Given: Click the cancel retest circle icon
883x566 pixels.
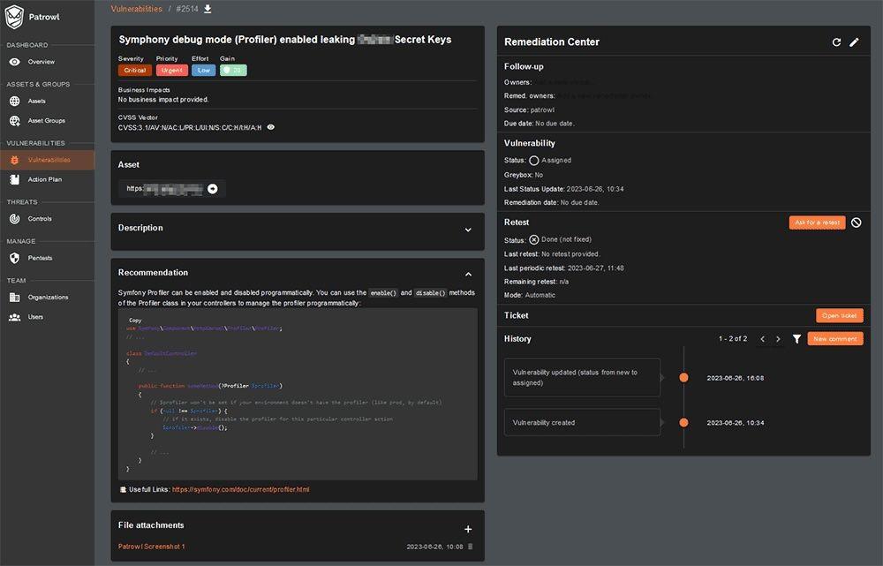Looking at the screenshot, I should tap(856, 223).
